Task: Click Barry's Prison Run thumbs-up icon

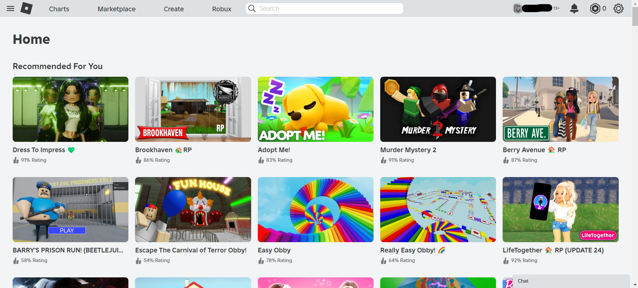Action: pos(16,260)
